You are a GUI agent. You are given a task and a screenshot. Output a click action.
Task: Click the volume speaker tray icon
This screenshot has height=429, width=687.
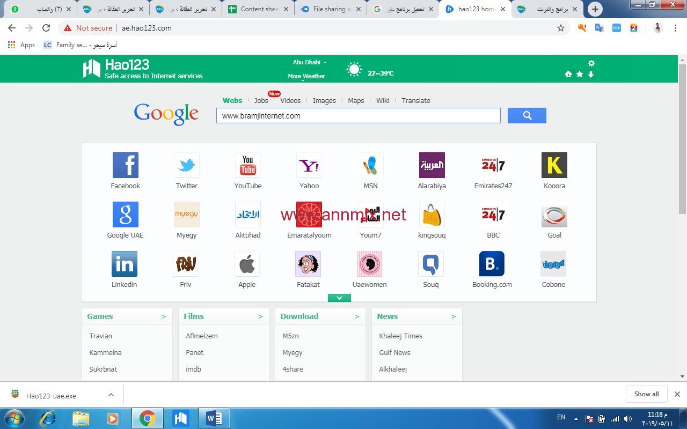point(627,419)
